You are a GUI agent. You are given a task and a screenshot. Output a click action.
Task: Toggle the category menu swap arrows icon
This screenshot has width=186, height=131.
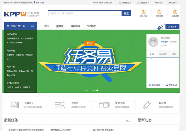click(32, 26)
